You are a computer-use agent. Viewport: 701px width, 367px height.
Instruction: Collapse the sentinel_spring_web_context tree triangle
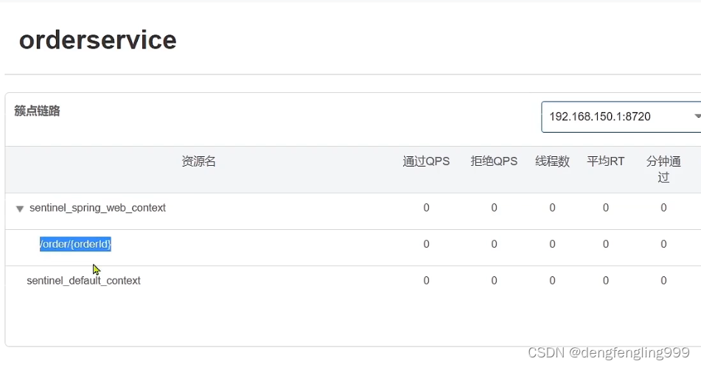point(20,209)
